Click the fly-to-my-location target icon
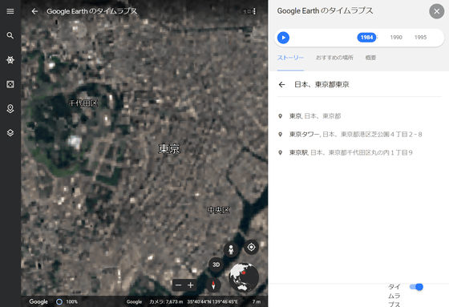Screen dimensions: 449x307 pos(251,247)
